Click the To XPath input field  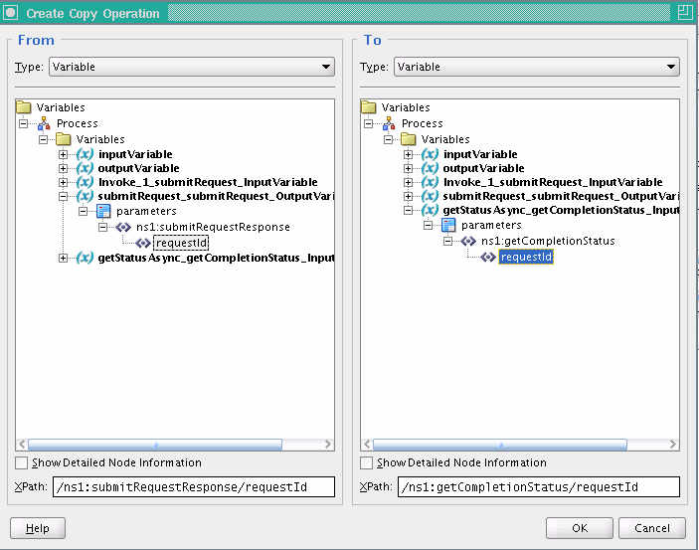pyautogui.click(x=539, y=486)
